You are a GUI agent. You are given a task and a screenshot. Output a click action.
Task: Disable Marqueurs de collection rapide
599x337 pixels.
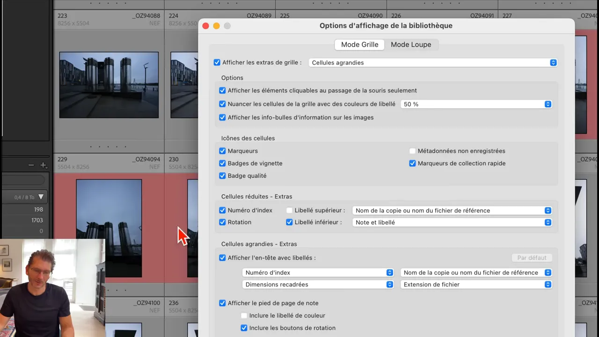click(412, 163)
